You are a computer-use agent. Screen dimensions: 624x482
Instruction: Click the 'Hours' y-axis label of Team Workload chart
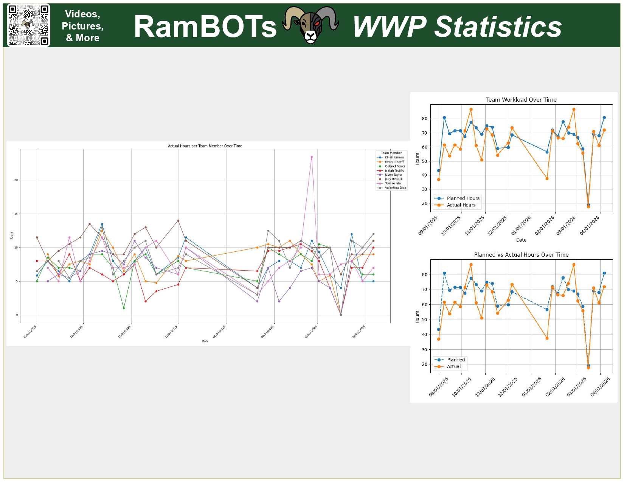(x=418, y=159)
